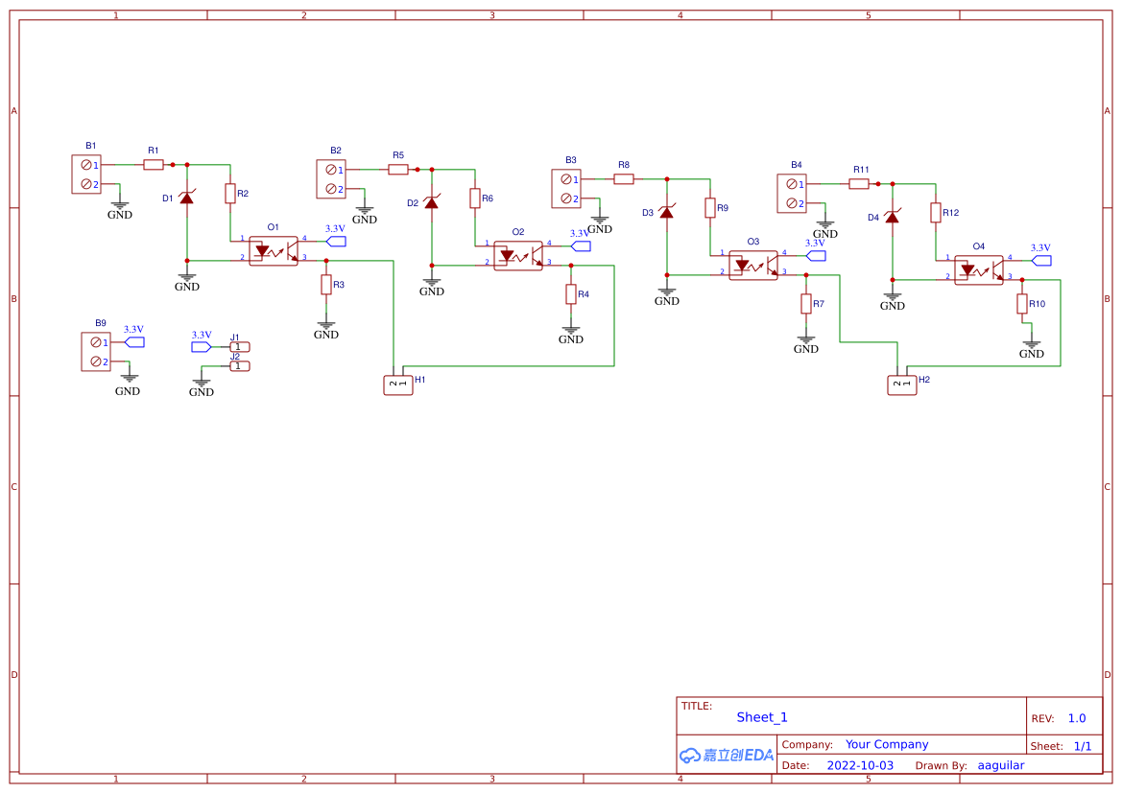
Task: Click the date 2022-10-03 field
Action: 860,765
